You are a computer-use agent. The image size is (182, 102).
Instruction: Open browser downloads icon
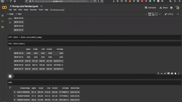[x=114, y=1]
